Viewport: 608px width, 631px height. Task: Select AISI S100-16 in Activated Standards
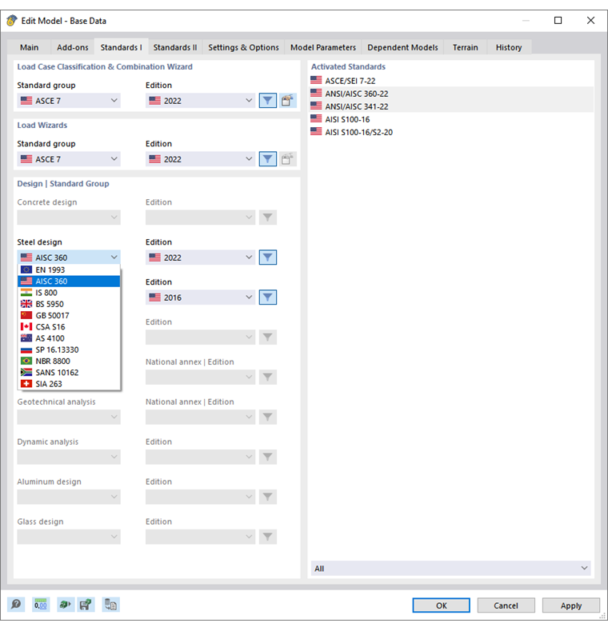tap(451, 119)
